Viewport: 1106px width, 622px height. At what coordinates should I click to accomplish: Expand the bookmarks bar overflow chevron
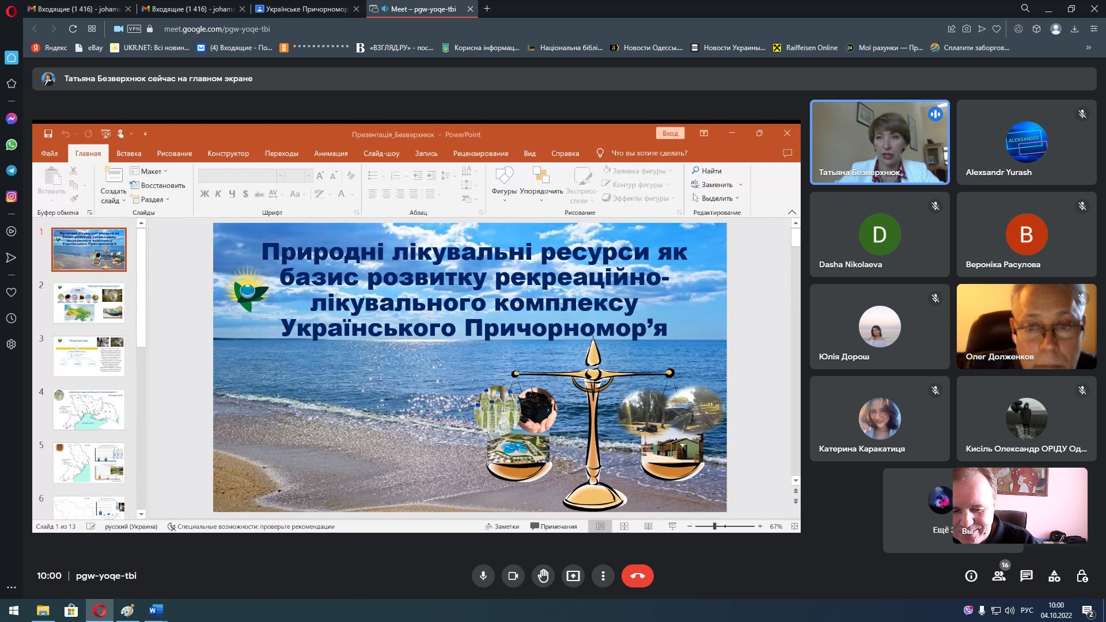[x=1088, y=48]
